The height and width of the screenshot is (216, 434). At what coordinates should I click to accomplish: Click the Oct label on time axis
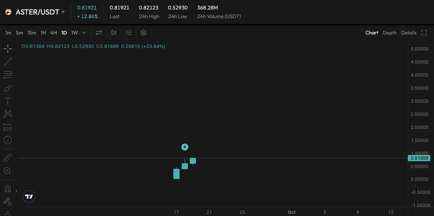(x=292, y=212)
